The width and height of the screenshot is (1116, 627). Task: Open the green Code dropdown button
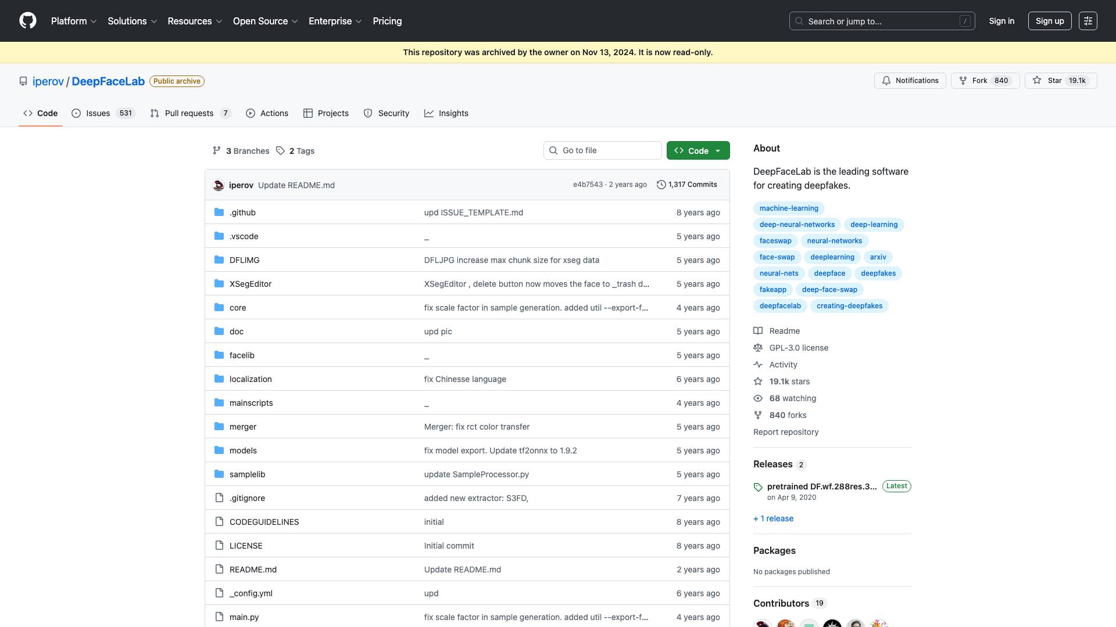coord(697,150)
